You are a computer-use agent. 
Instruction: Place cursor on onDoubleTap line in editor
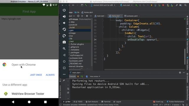click(x=143, y=40)
